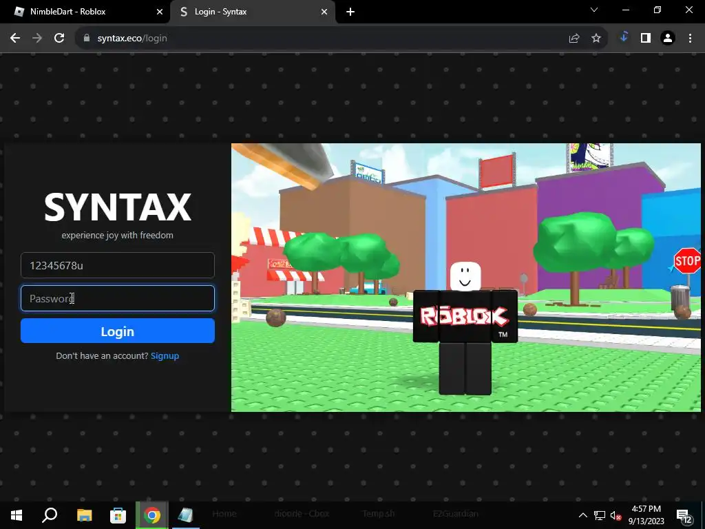Reload the syntax.eco login page
Image resolution: width=705 pixels, height=529 pixels.
59,39
